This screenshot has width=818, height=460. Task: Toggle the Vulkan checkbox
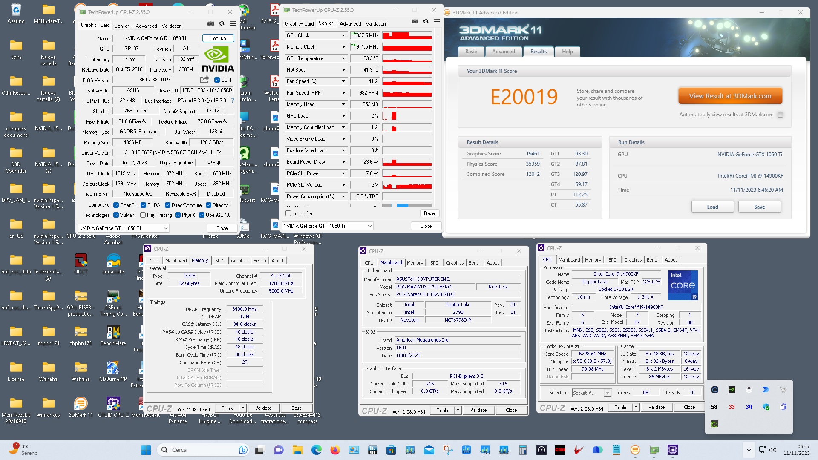(x=116, y=215)
